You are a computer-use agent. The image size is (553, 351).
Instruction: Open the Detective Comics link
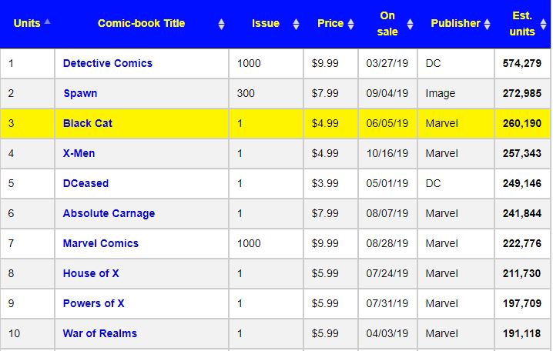click(108, 63)
